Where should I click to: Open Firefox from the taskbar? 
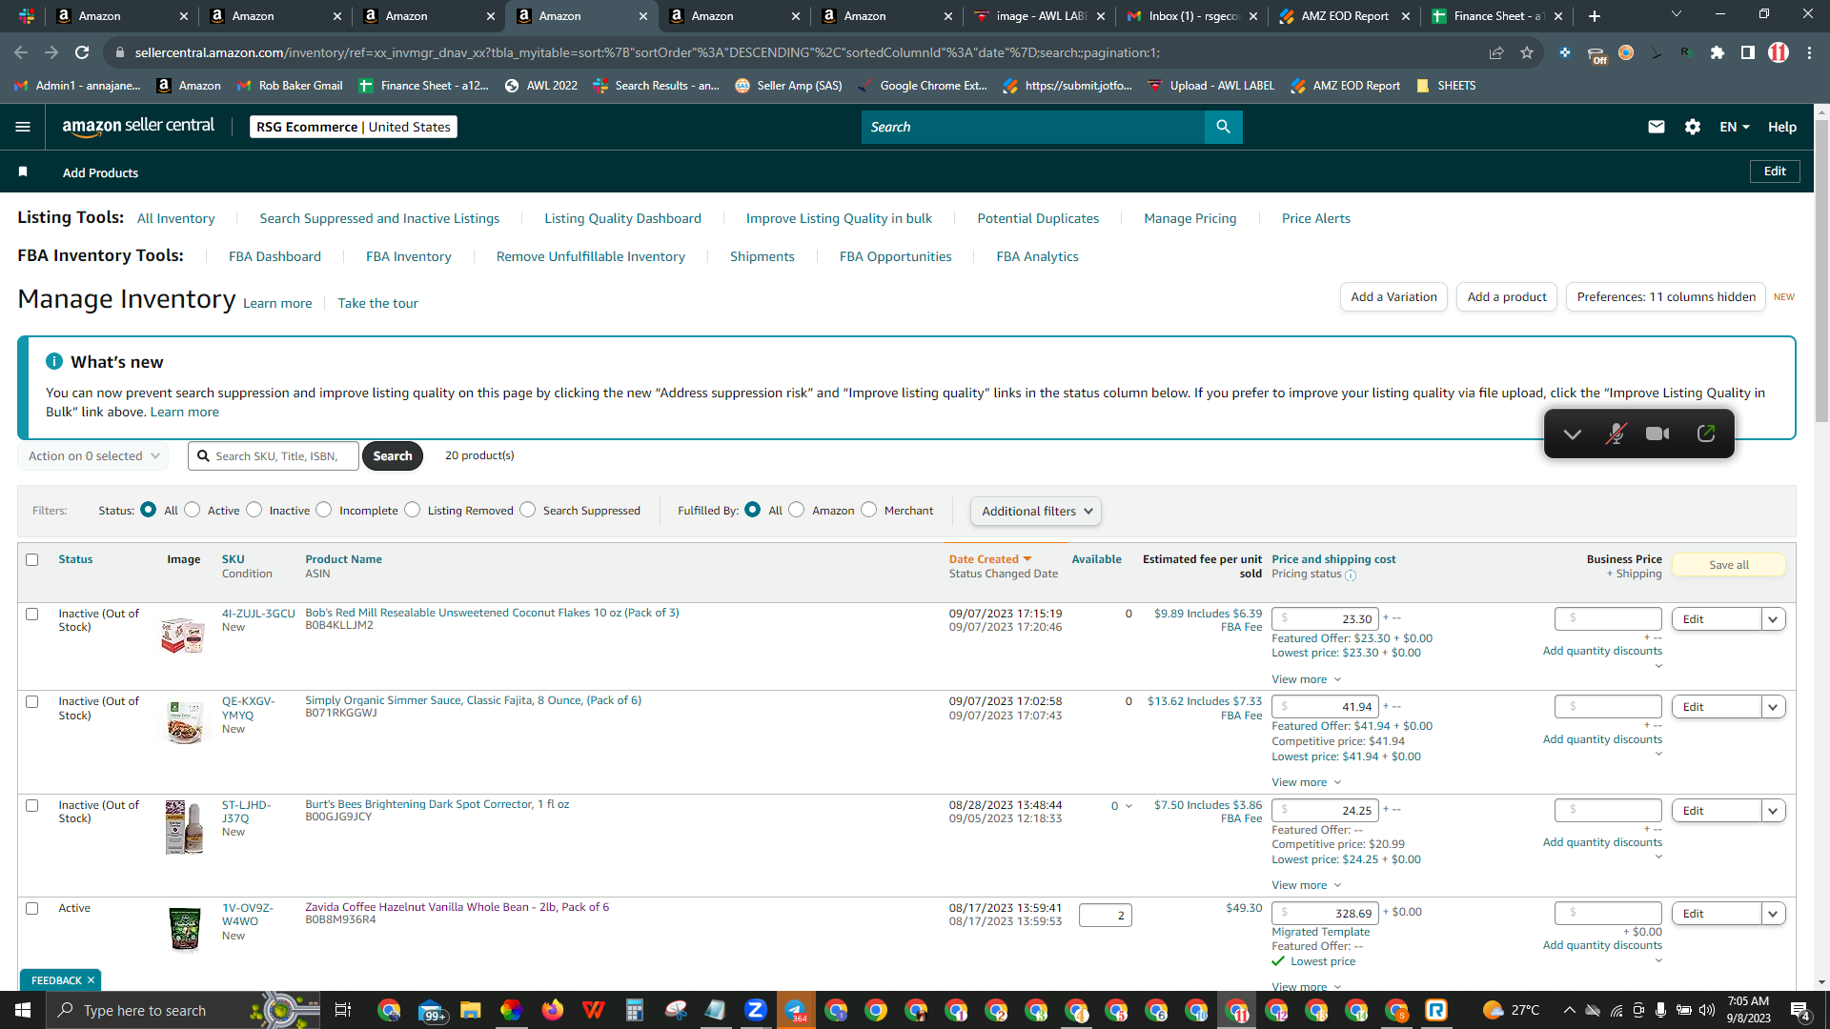[553, 1010]
